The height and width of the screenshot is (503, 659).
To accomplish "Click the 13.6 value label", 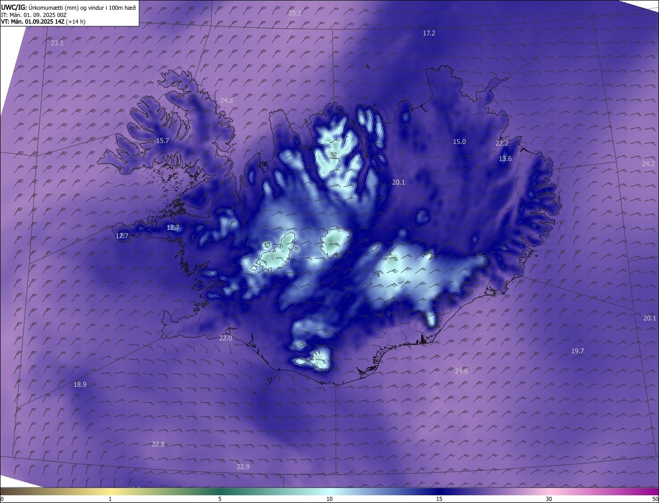I will [x=506, y=159].
